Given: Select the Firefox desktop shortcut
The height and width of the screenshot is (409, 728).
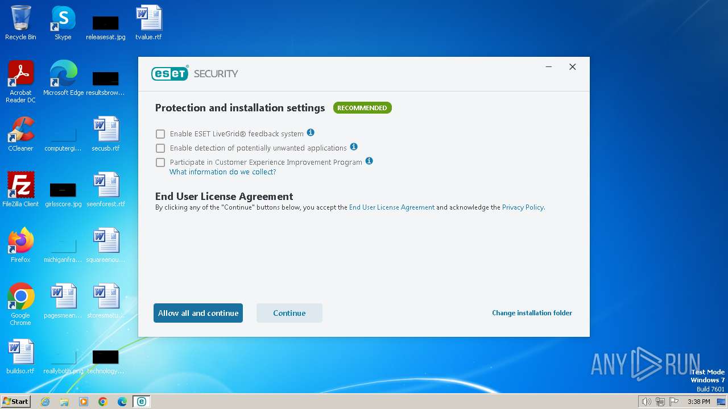Looking at the screenshot, I should click(20, 245).
